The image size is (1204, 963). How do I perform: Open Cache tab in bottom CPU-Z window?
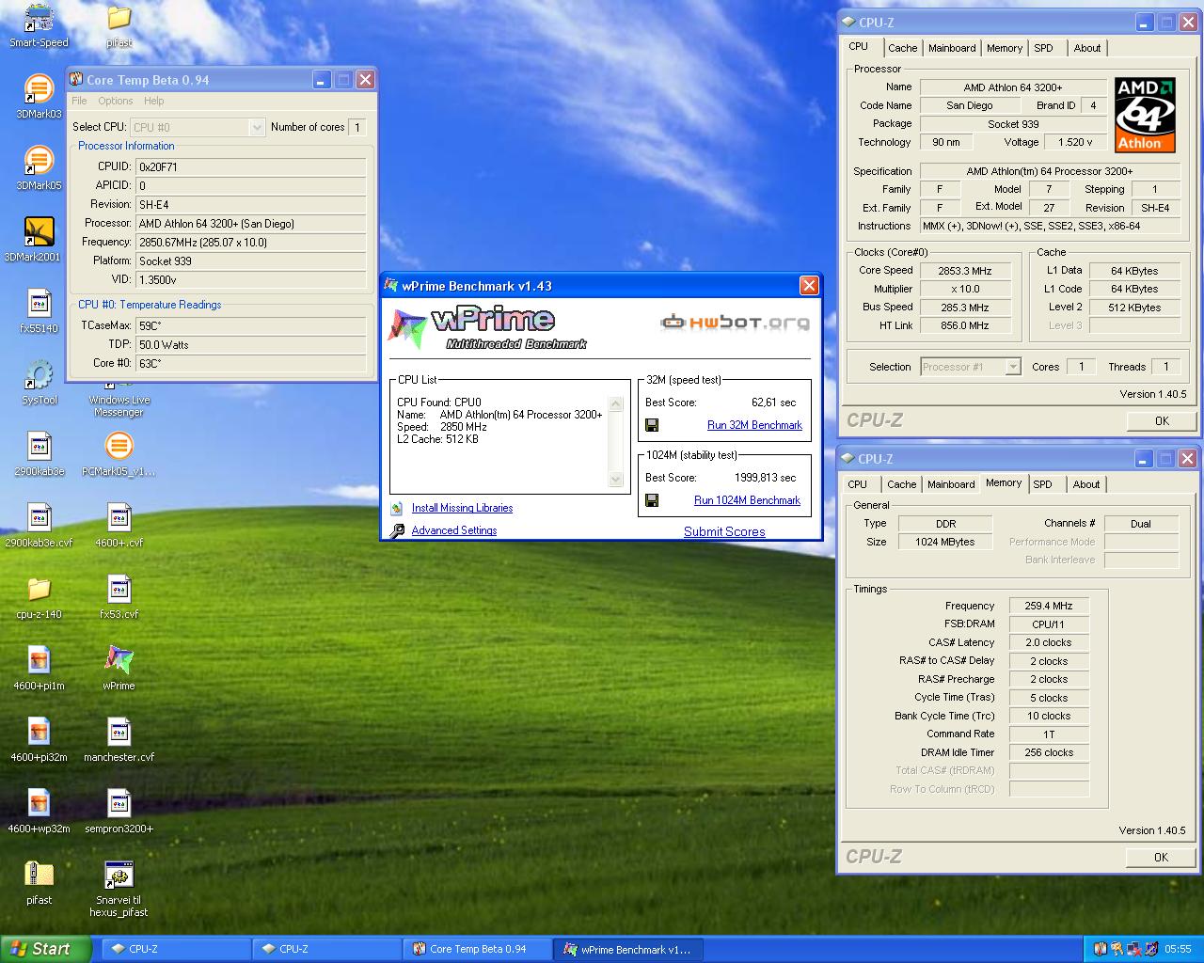pyautogui.click(x=901, y=484)
